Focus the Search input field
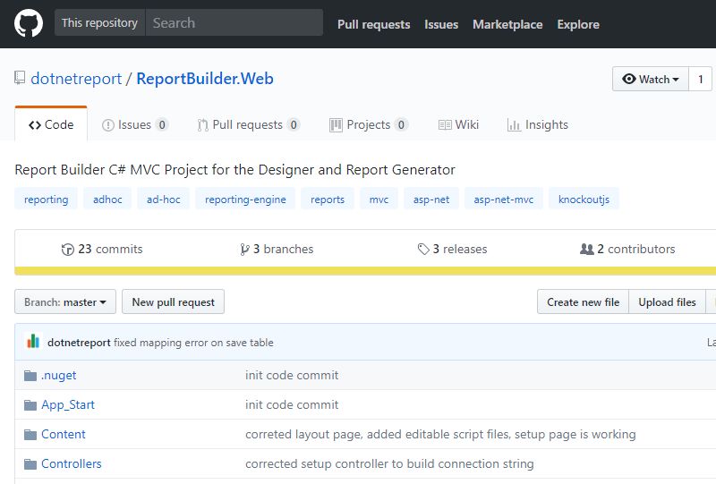 pyautogui.click(x=234, y=23)
